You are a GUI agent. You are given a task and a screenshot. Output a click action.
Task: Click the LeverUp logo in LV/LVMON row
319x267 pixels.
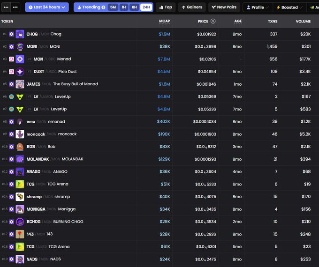[20, 96]
